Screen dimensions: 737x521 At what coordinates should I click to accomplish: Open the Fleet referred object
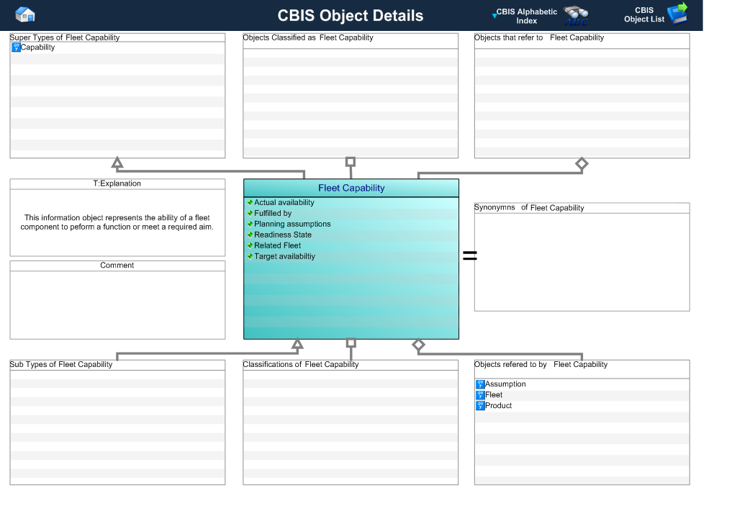tap(494, 394)
